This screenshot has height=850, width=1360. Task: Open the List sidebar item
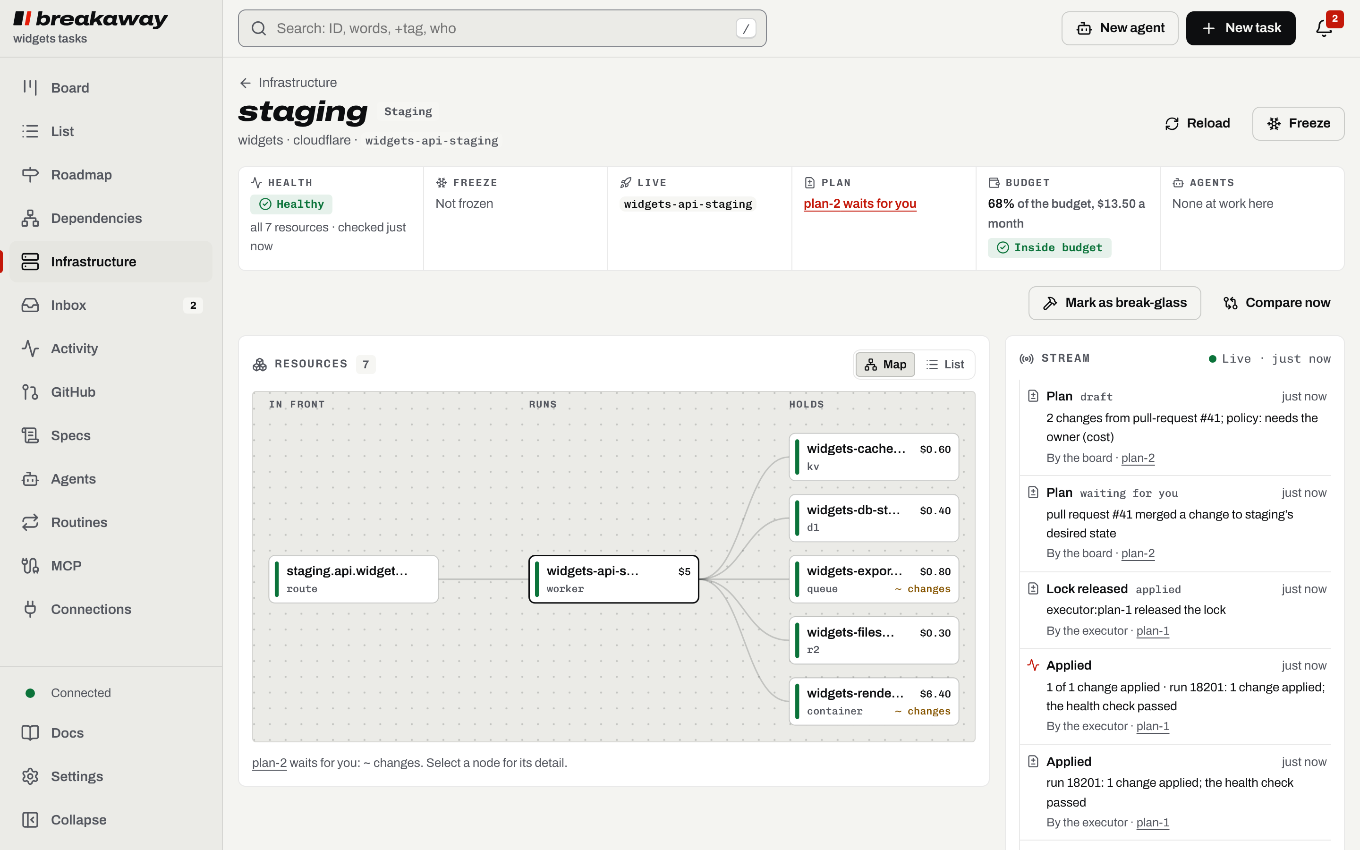coord(111,132)
